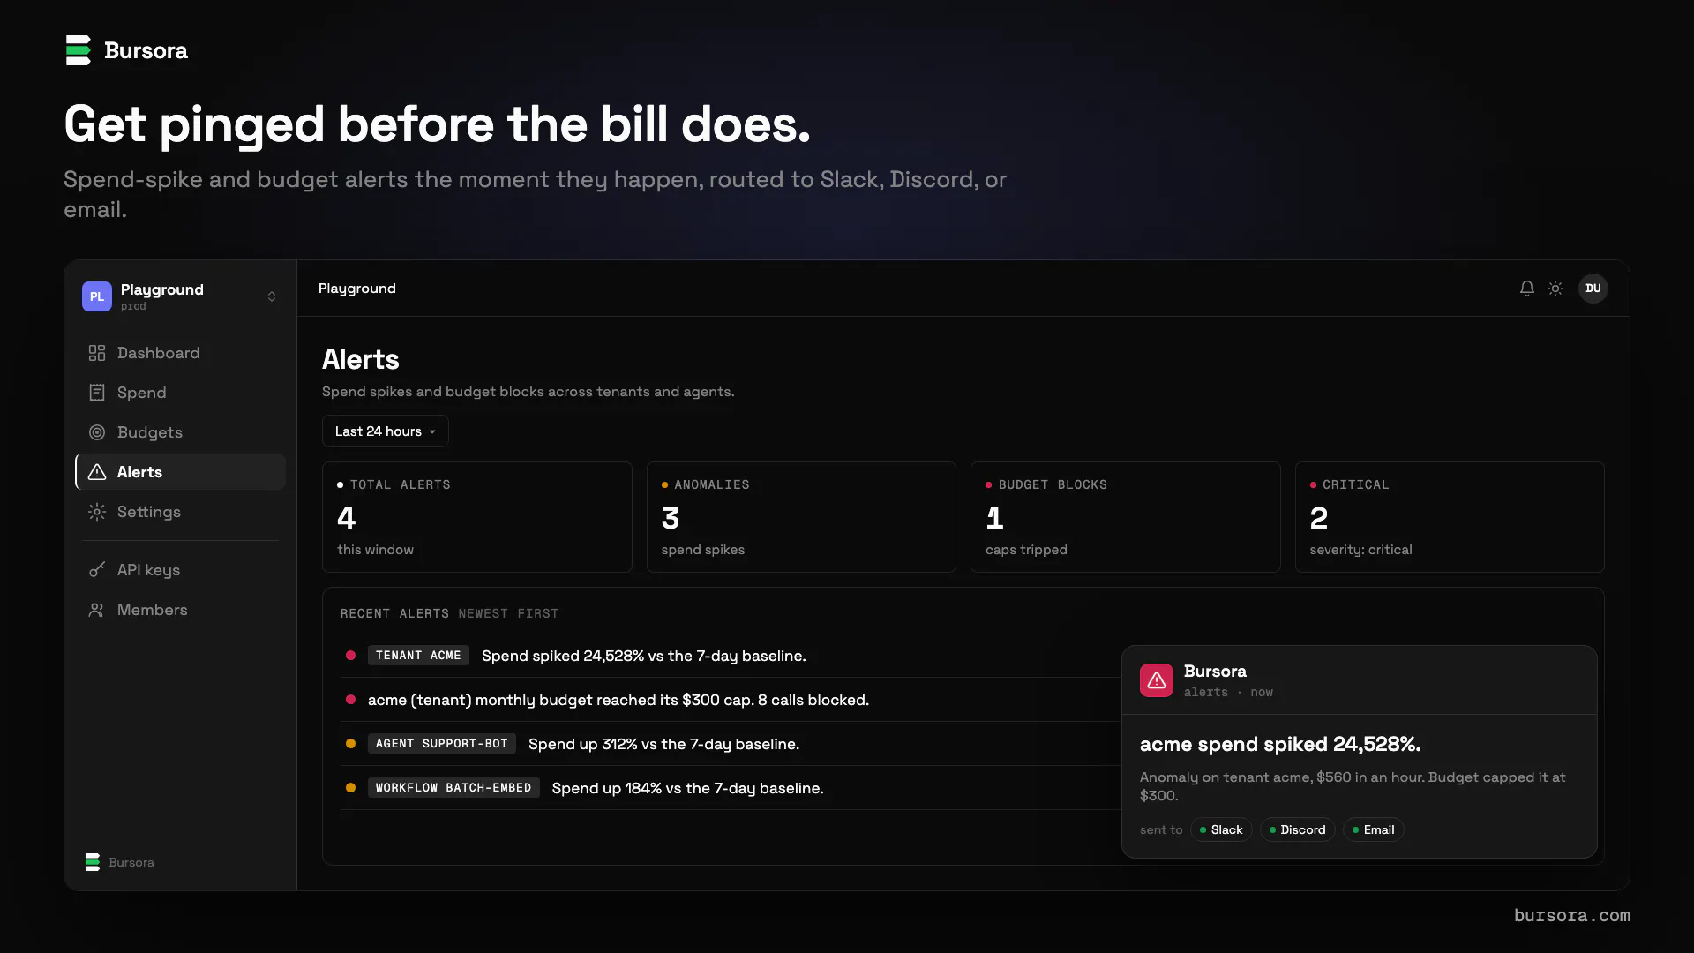The width and height of the screenshot is (1694, 953).
Task: Click the orange dot on SUPPORT-BOT alert
Action: point(350,744)
